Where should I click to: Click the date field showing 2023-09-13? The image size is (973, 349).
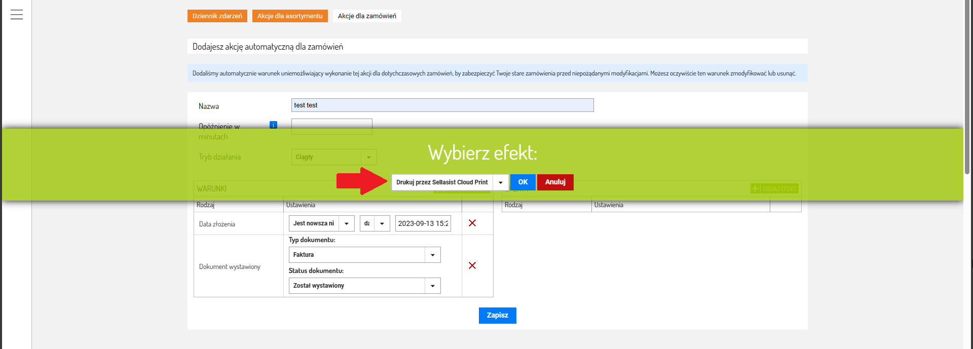coord(423,223)
